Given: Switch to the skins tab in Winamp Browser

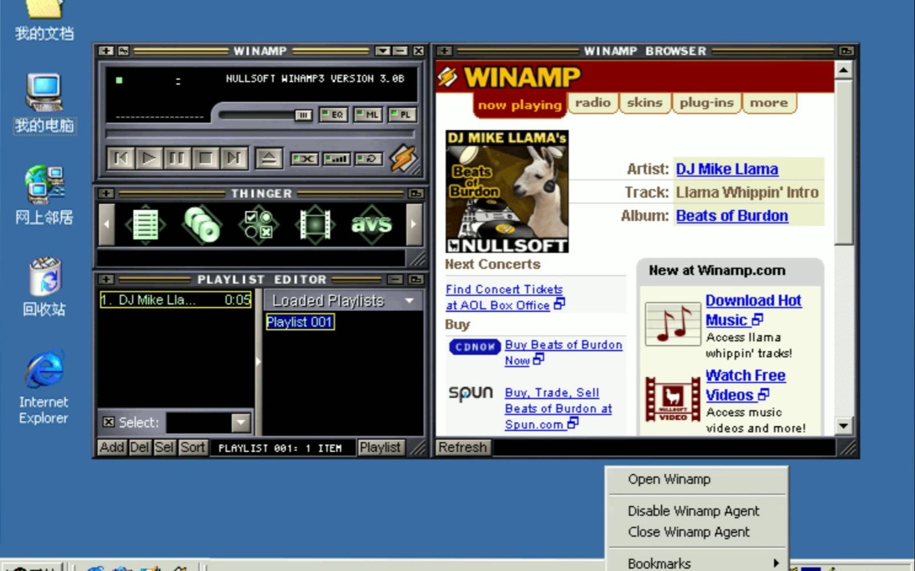Looking at the screenshot, I should (x=644, y=103).
